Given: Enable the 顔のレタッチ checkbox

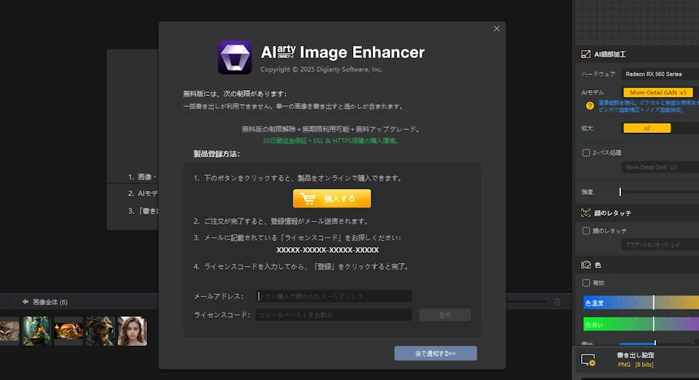Looking at the screenshot, I should [586, 231].
